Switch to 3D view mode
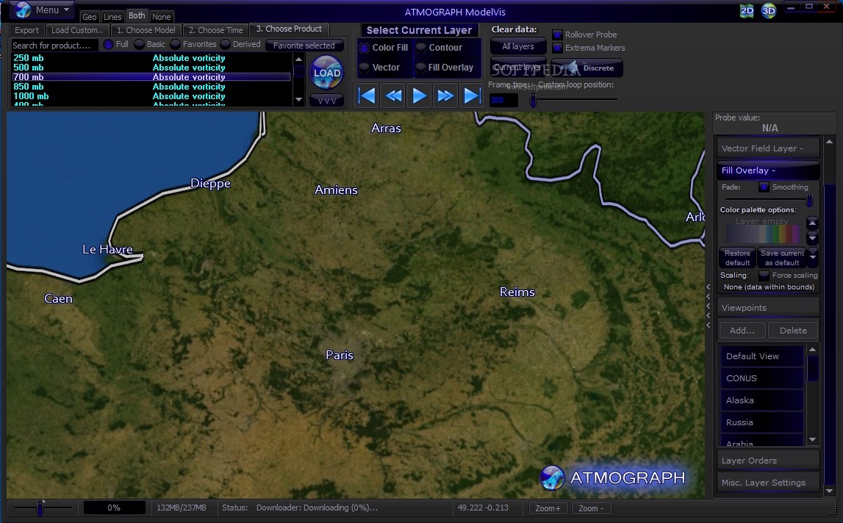Image resolution: width=843 pixels, height=523 pixels. pos(769,11)
